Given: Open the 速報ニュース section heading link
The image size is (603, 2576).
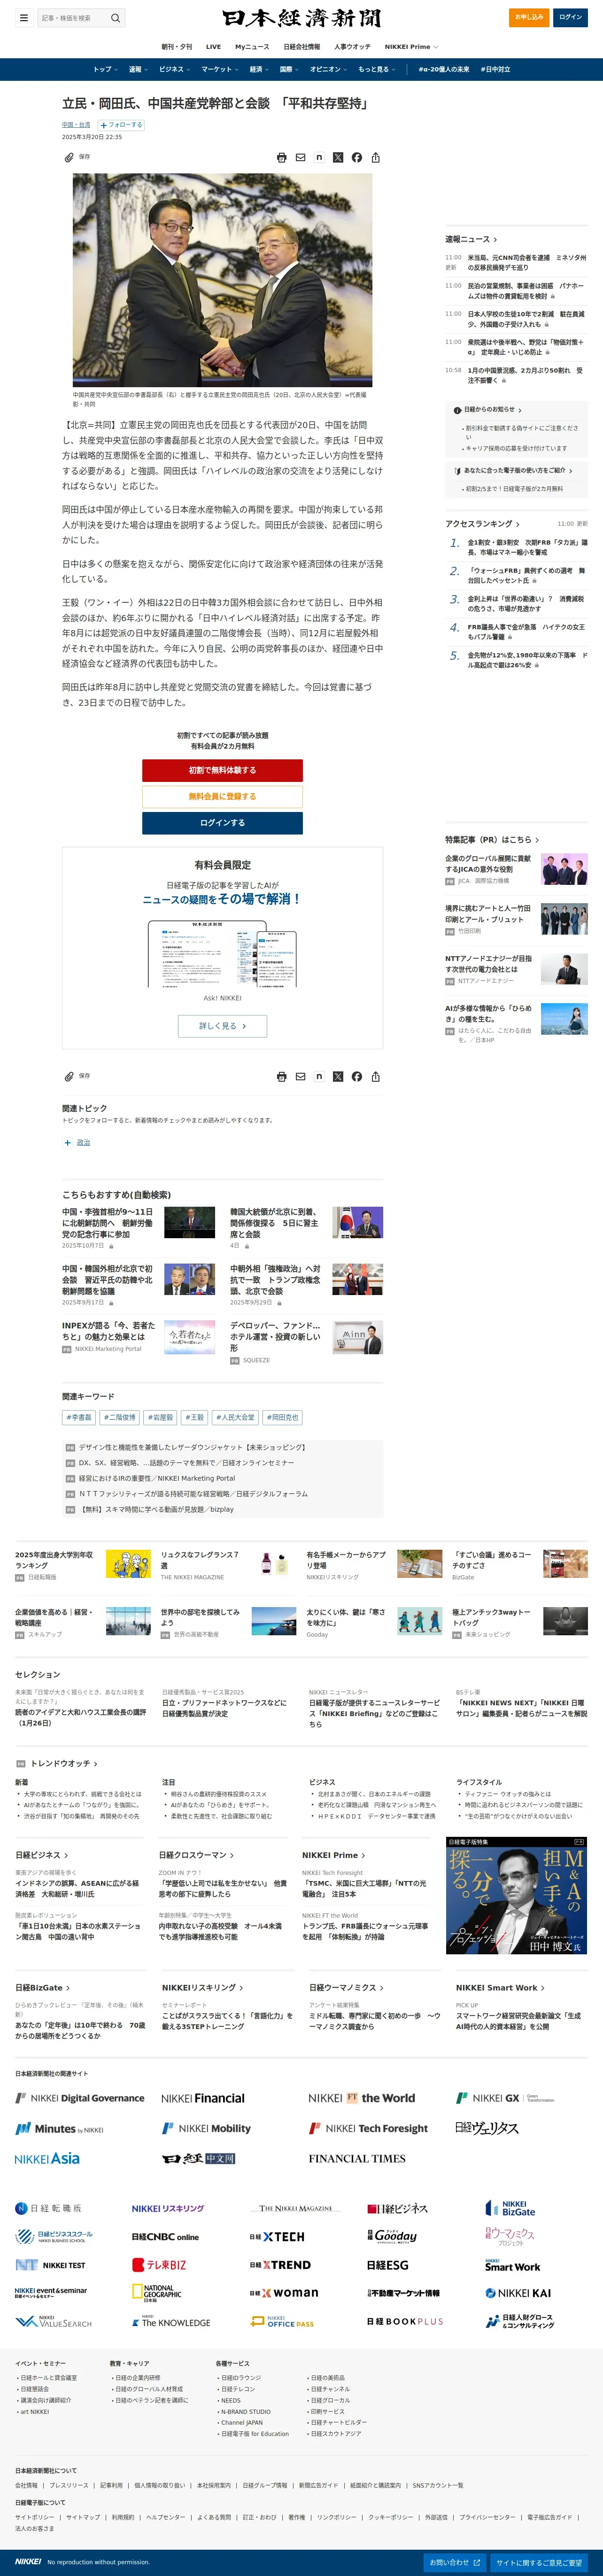Looking at the screenshot, I should 471,239.
